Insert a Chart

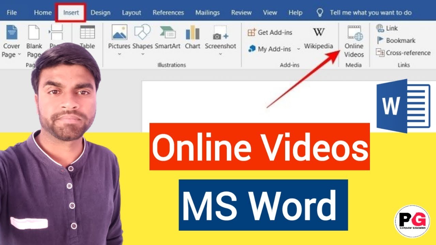[x=193, y=37]
